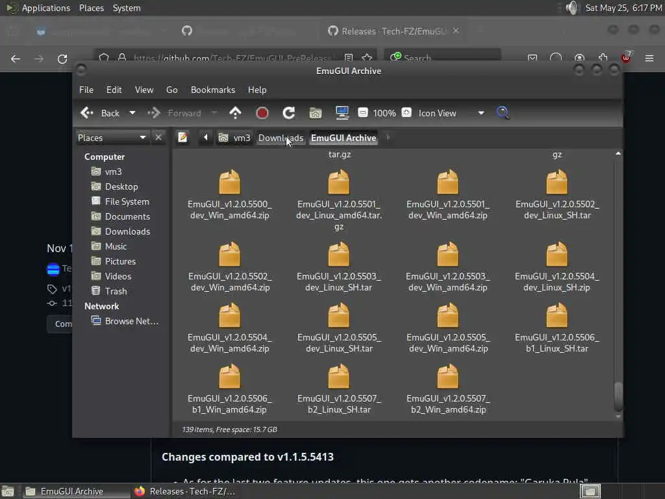
Task: Open the File menu
Action: pos(86,90)
